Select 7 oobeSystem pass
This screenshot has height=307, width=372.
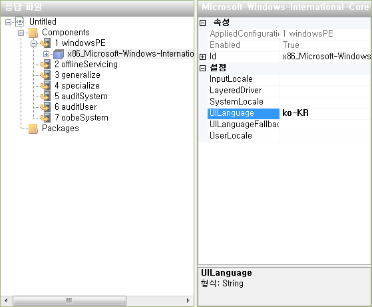click(x=81, y=118)
